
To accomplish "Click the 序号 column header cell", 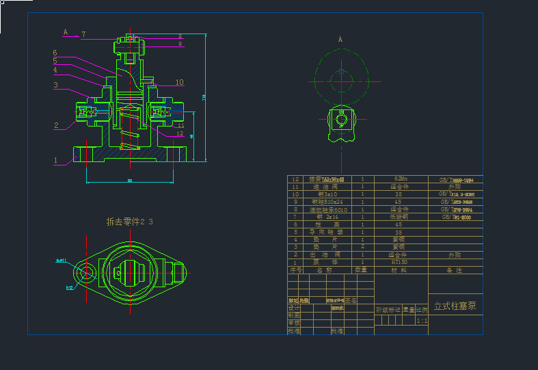I will click(295, 269).
